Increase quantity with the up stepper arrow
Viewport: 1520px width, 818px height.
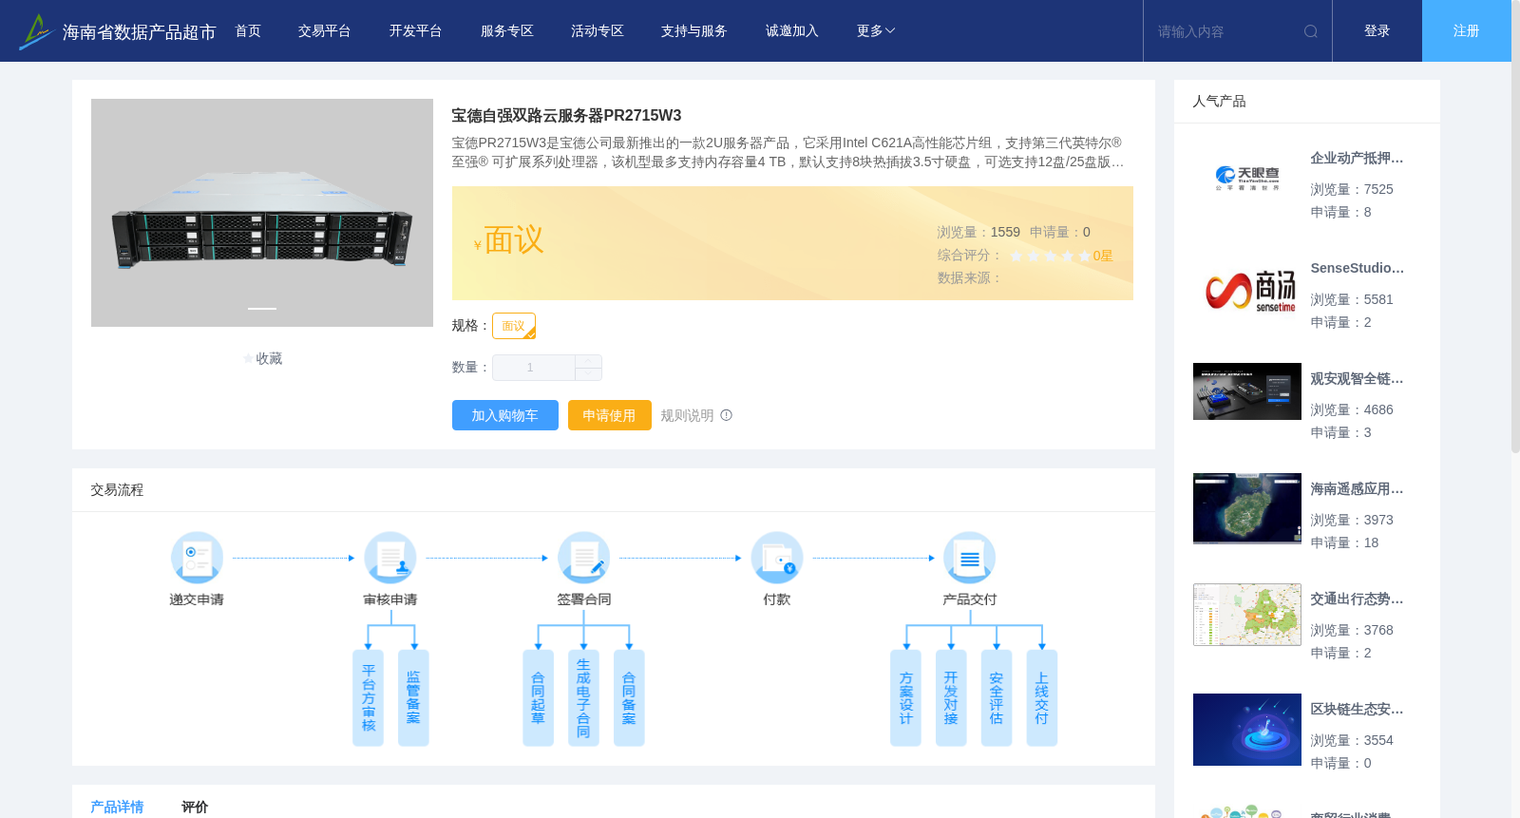(588, 361)
